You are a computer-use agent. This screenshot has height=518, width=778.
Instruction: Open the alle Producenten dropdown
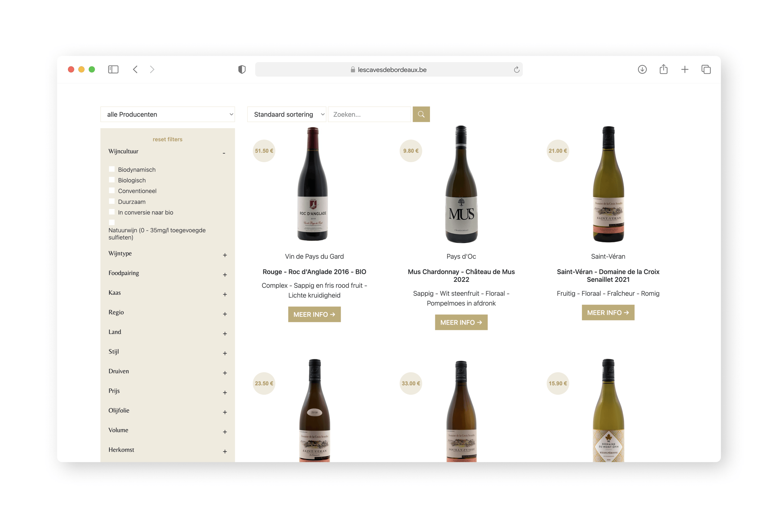pos(167,114)
